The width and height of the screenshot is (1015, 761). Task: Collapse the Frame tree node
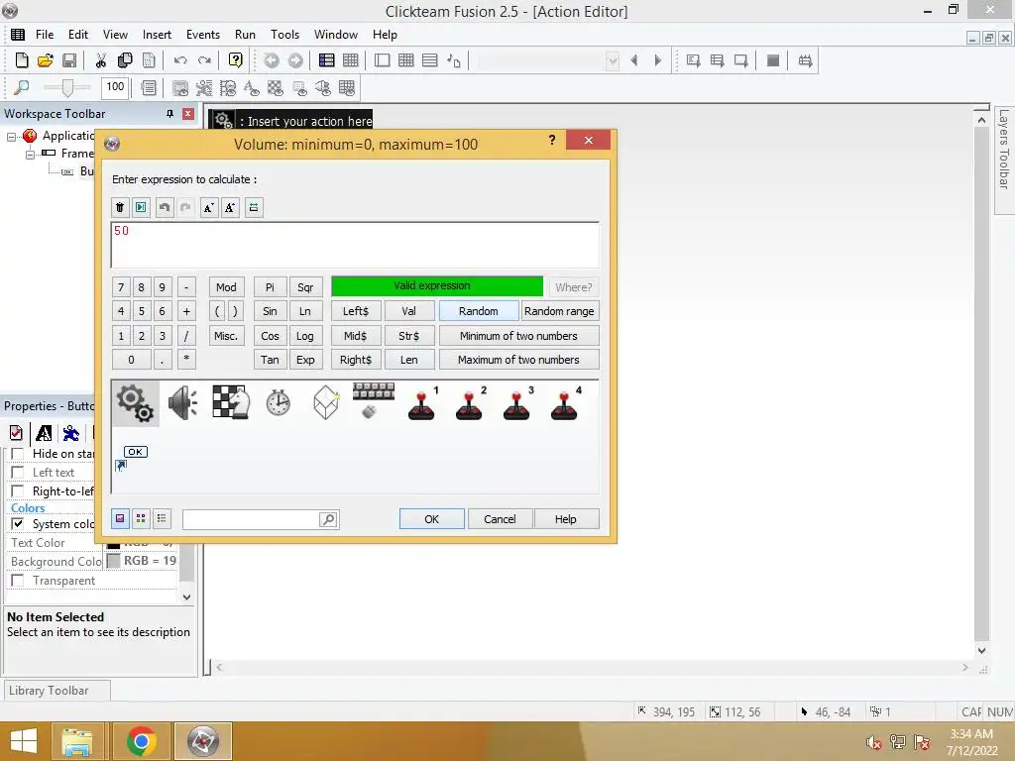(30, 155)
